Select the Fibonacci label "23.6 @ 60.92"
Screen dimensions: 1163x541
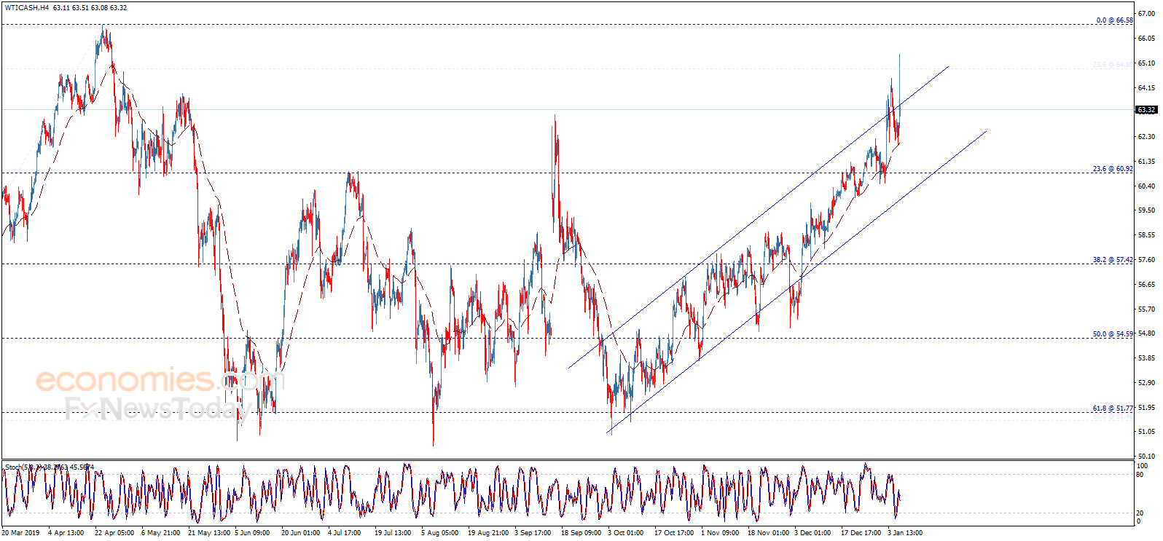point(1113,169)
